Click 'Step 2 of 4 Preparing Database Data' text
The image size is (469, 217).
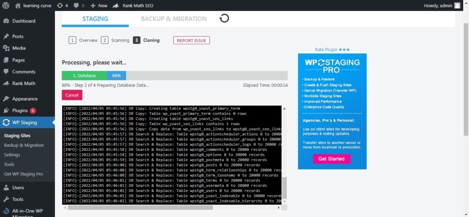coord(111,85)
